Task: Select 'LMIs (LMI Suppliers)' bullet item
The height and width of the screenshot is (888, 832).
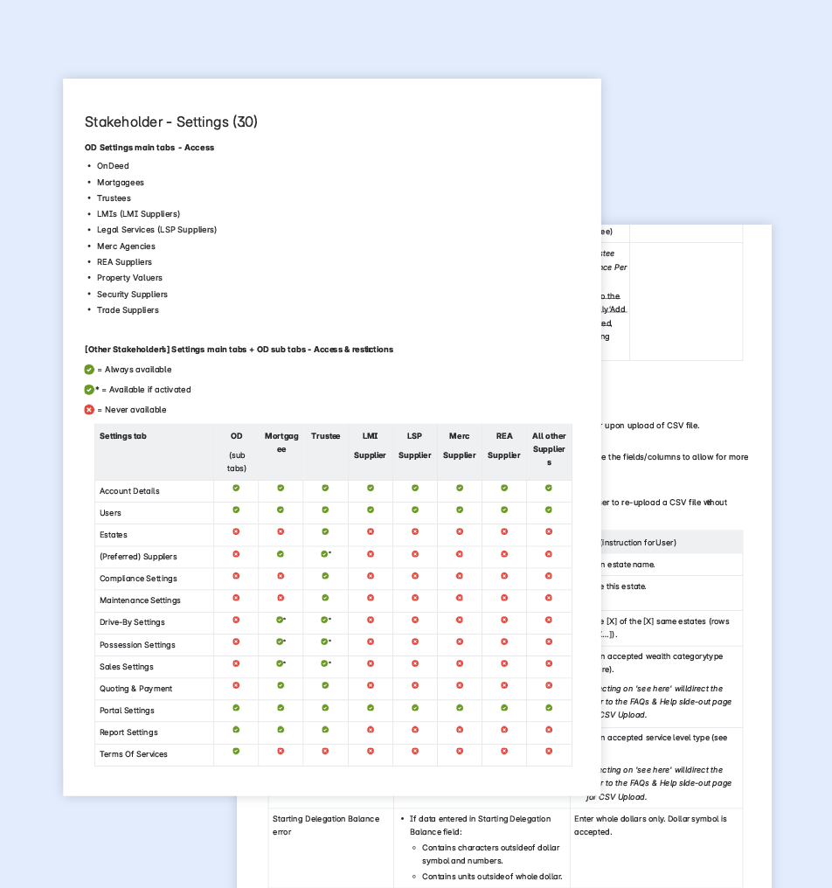Action: pos(138,214)
